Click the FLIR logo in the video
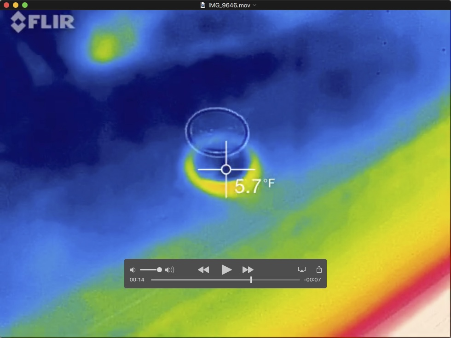This screenshot has width=451, height=338. 43,22
